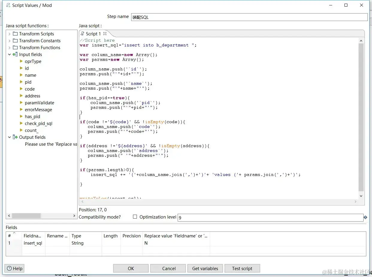The height and width of the screenshot is (277, 372).
Task: Click the script editor right scroll arrow
Action: [x=356, y=202]
